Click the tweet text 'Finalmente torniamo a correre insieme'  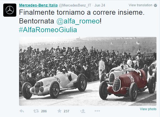(x=82, y=12)
